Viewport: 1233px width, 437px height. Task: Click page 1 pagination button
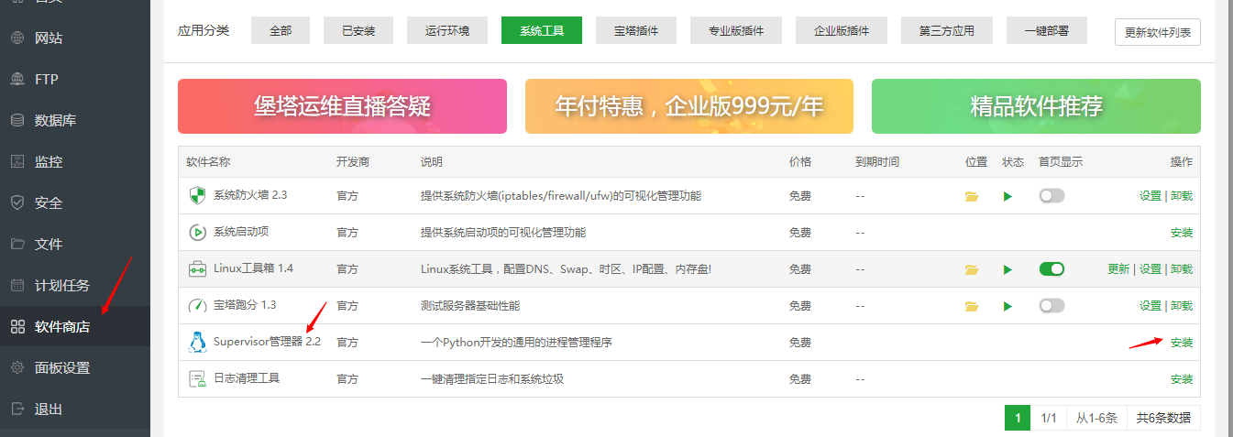click(x=1018, y=418)
